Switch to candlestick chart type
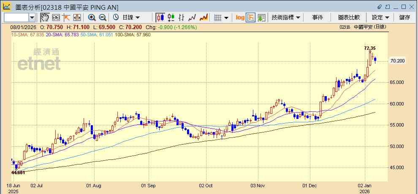Screen dimensions: 418x194 pyautogui.click(x=160, y=18)
